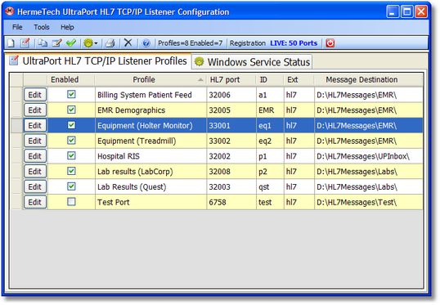
Task: Select D:\HL7Messages\UPInbox\ destination cell
Action: pos(369,156)
